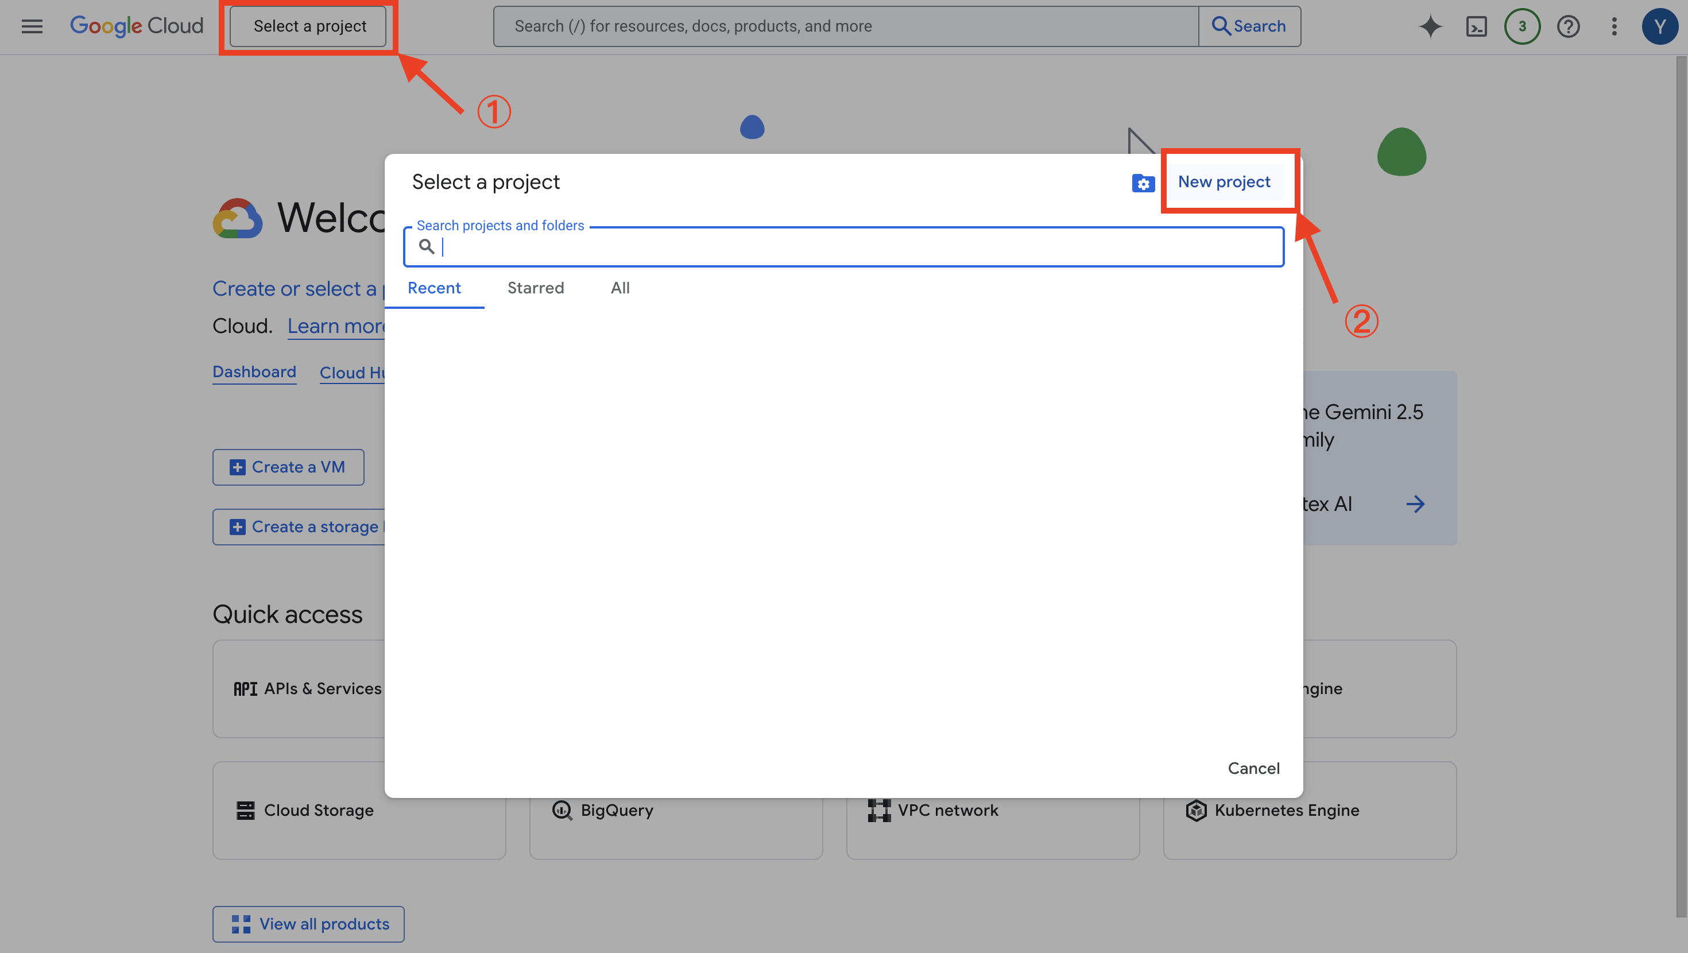The image size is (1688, 953).
Task: Switch to the Starred tab
Action: (535, 288)
